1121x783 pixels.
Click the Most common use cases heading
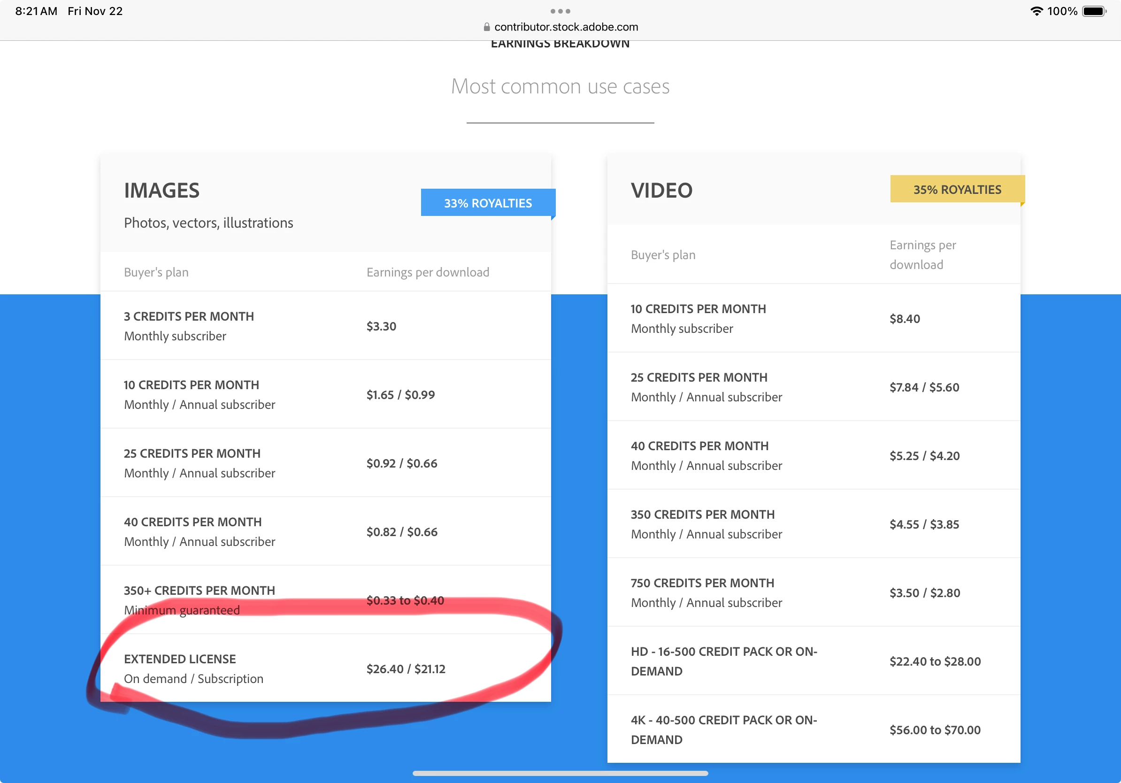point(560,86)
